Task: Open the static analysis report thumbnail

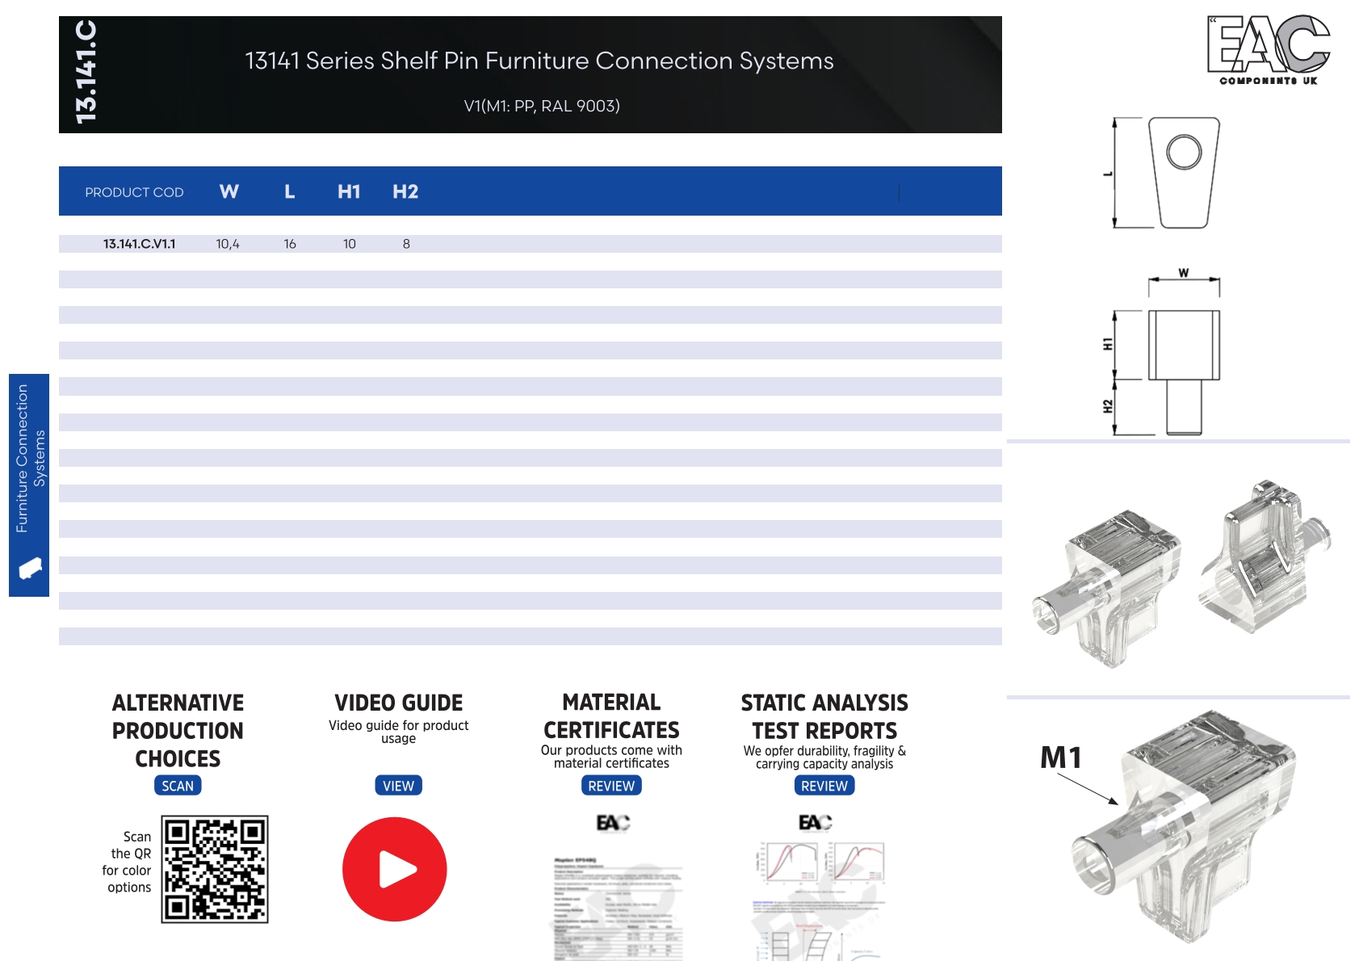Action: coord(820,900)
